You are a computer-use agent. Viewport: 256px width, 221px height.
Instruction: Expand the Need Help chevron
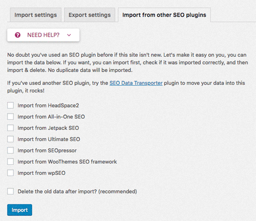coord(69,35)
